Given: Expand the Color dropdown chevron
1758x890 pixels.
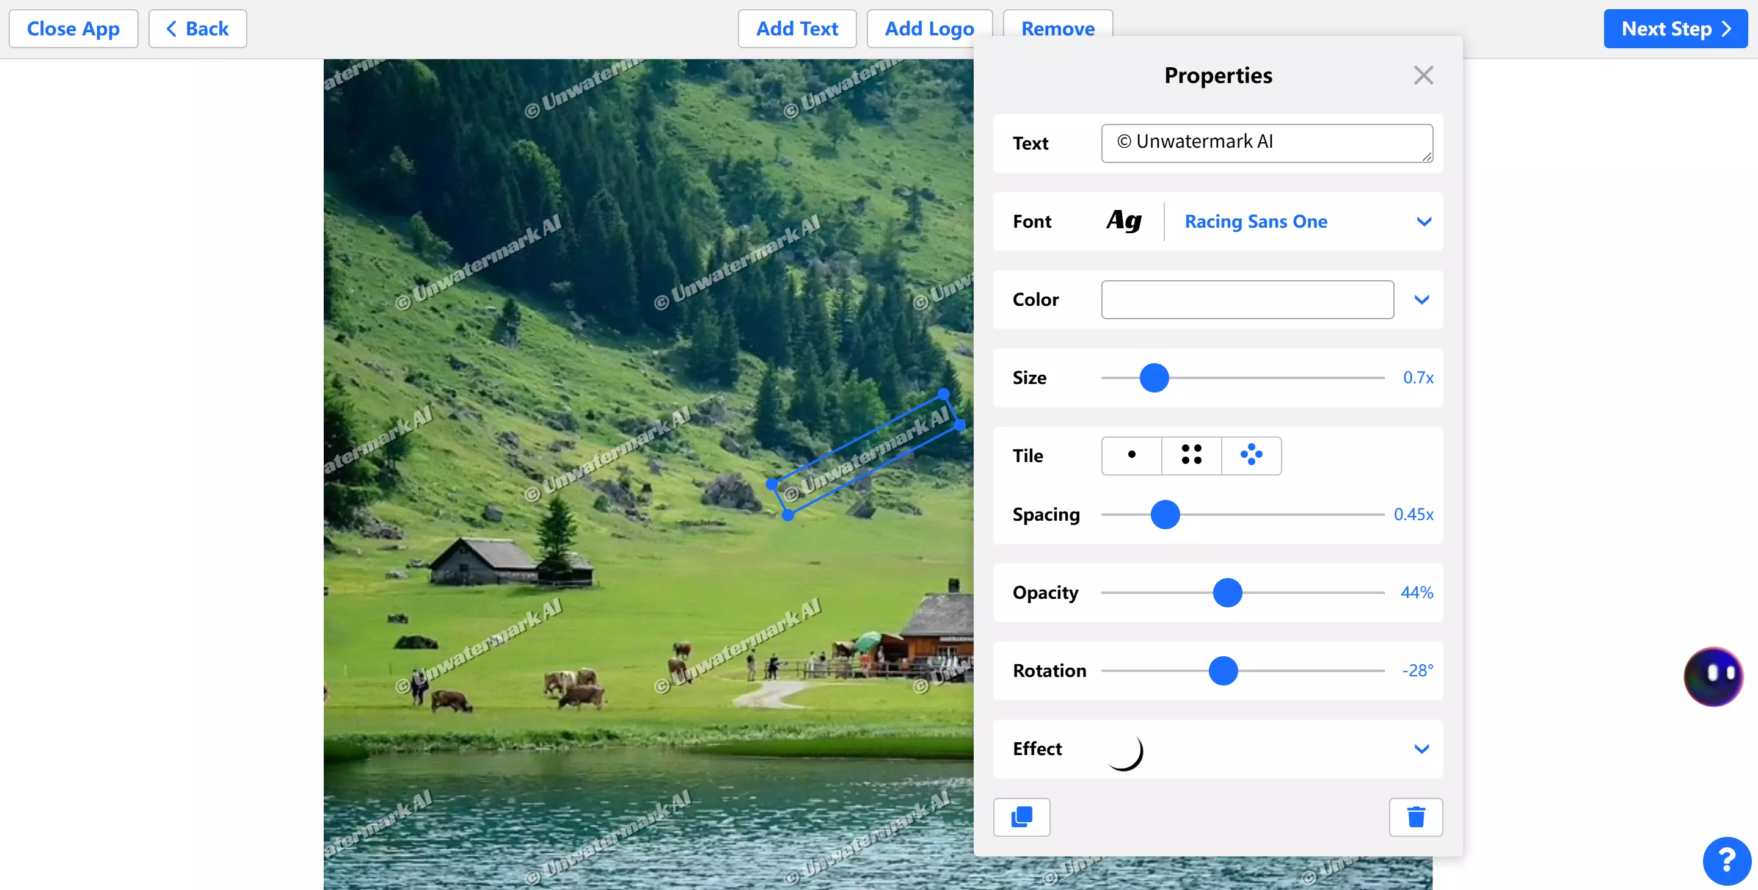Looking at the screenshot, I should click(x=1421, y=299).
